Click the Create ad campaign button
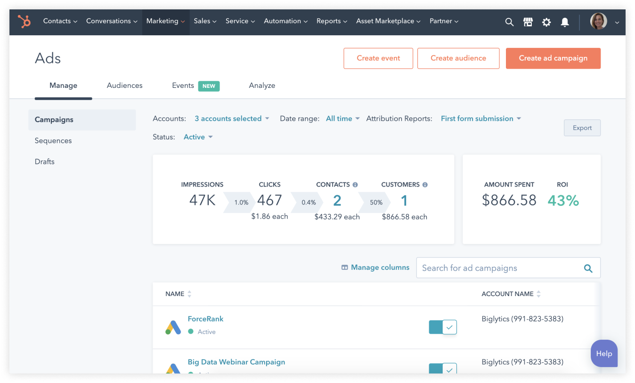The image size is (635, 383). tap(553, 58)
